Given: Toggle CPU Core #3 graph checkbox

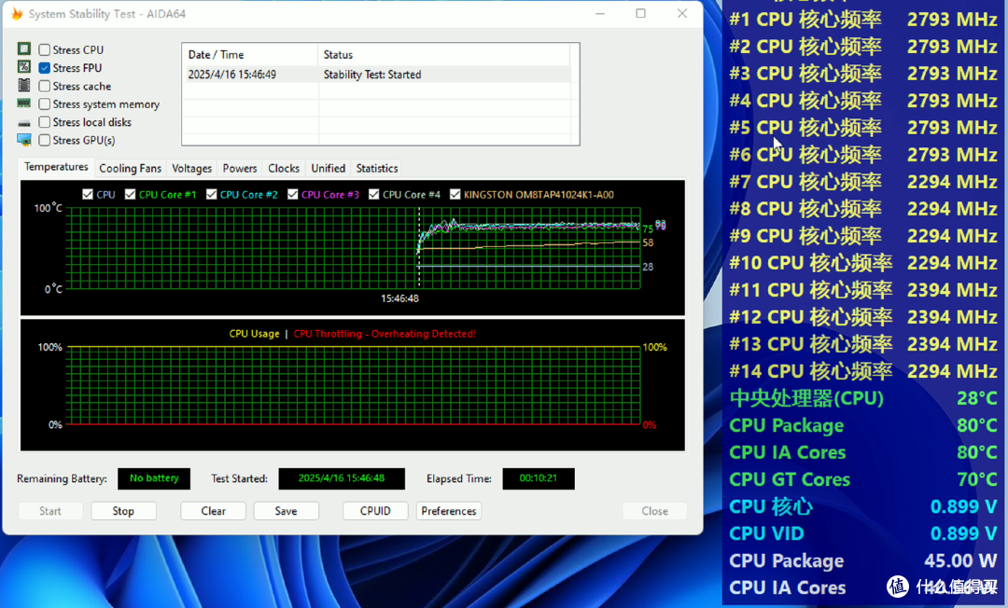Looking at the screenshot, I should 292,194.
